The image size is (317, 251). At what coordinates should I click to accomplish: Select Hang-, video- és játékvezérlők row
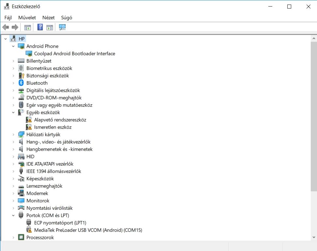(x=58, y=142)
